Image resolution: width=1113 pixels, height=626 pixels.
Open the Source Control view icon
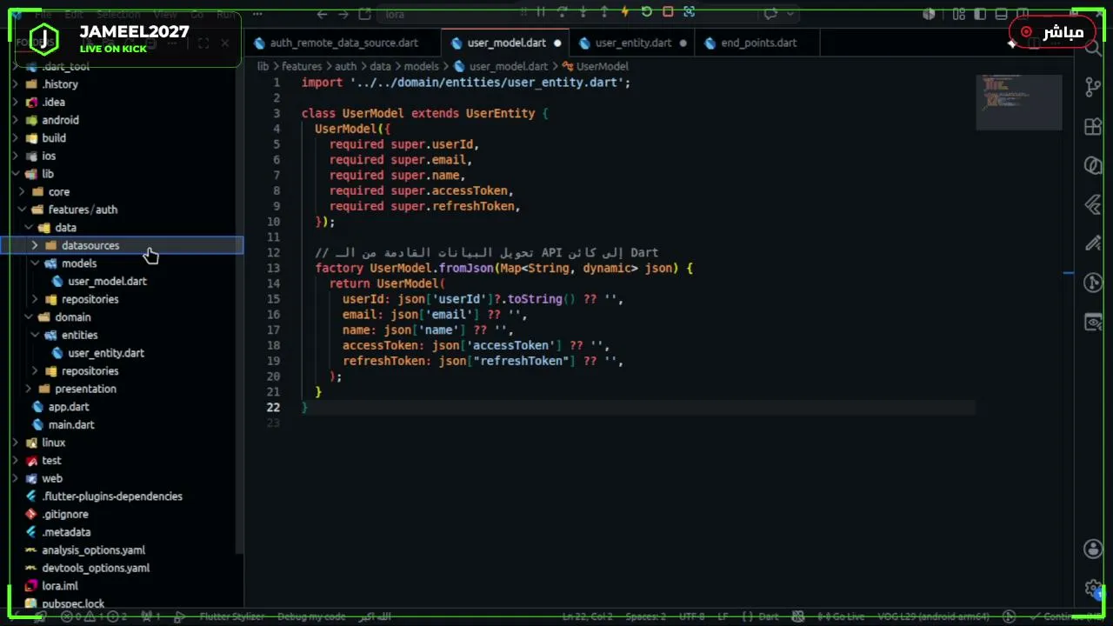[1093, 87]
